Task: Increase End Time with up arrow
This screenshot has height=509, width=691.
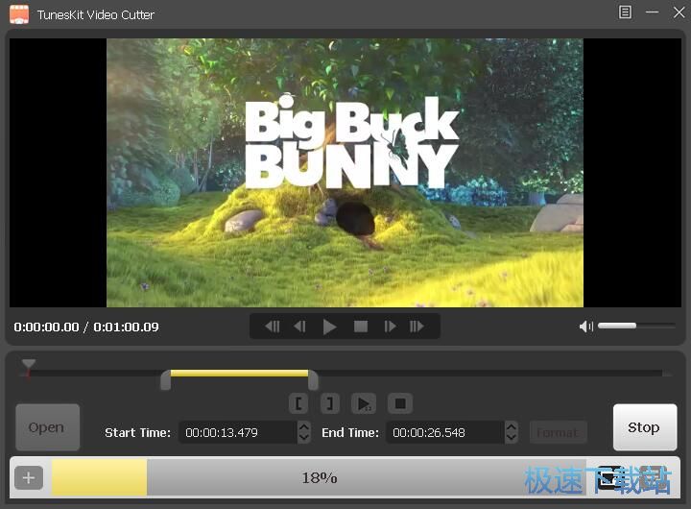Action: tap(512, 426)
